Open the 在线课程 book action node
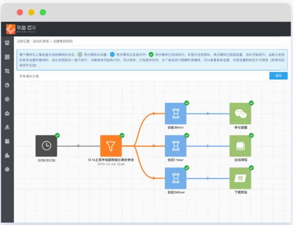The width and height of the screenshot is (293, 225). click(x=240, y=146)
